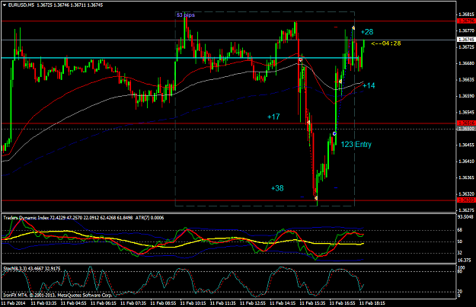Click the arrow marker at the chart low
Viewport: 476px width, 307px height.
click(x=316, y=198)
